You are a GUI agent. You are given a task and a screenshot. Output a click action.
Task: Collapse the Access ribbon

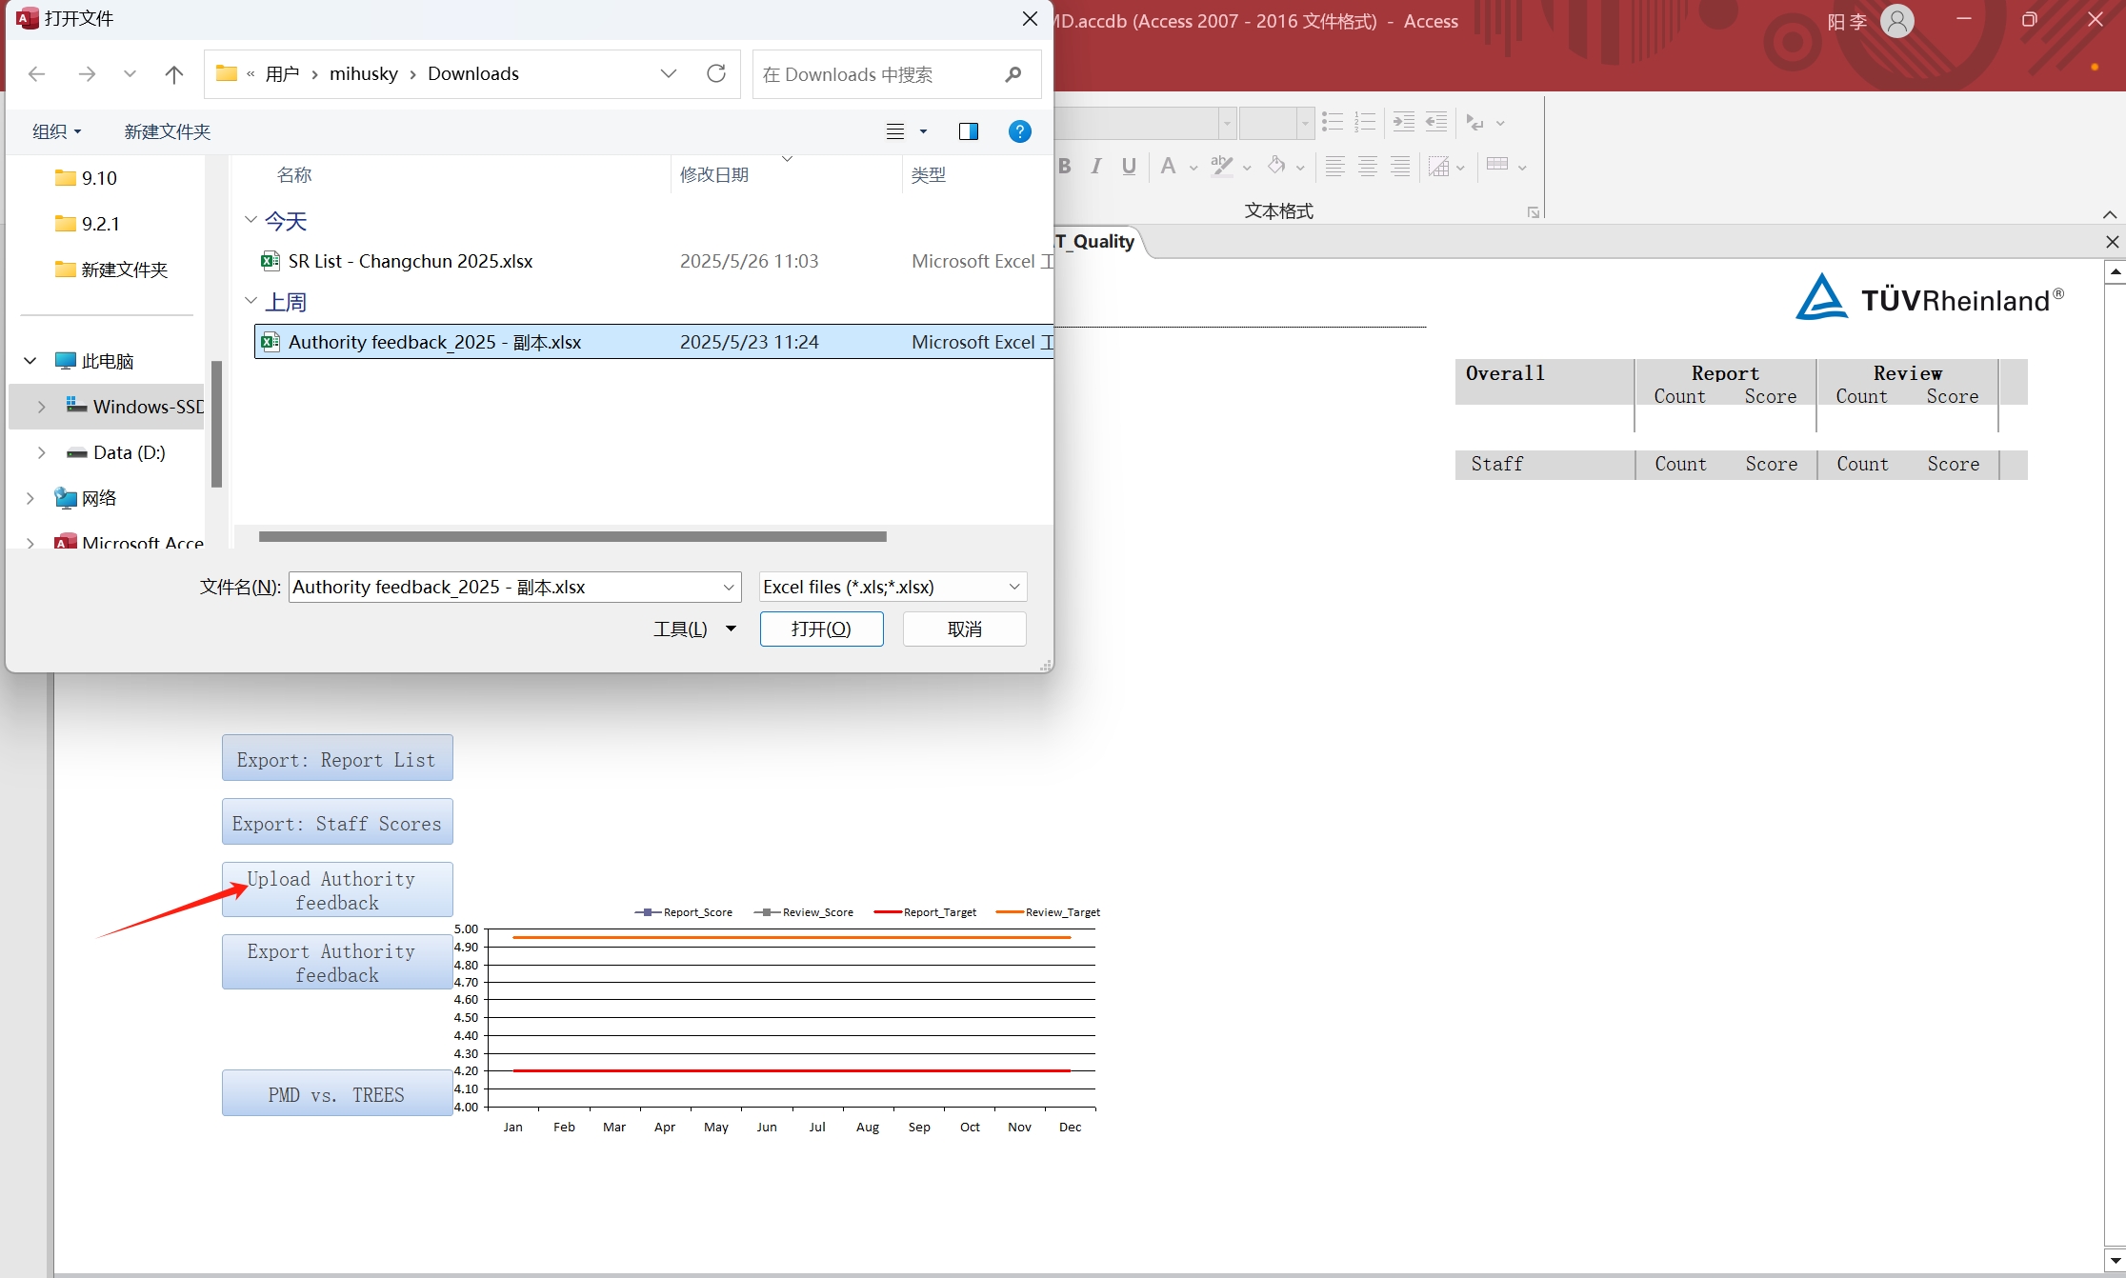point(2109,214)
